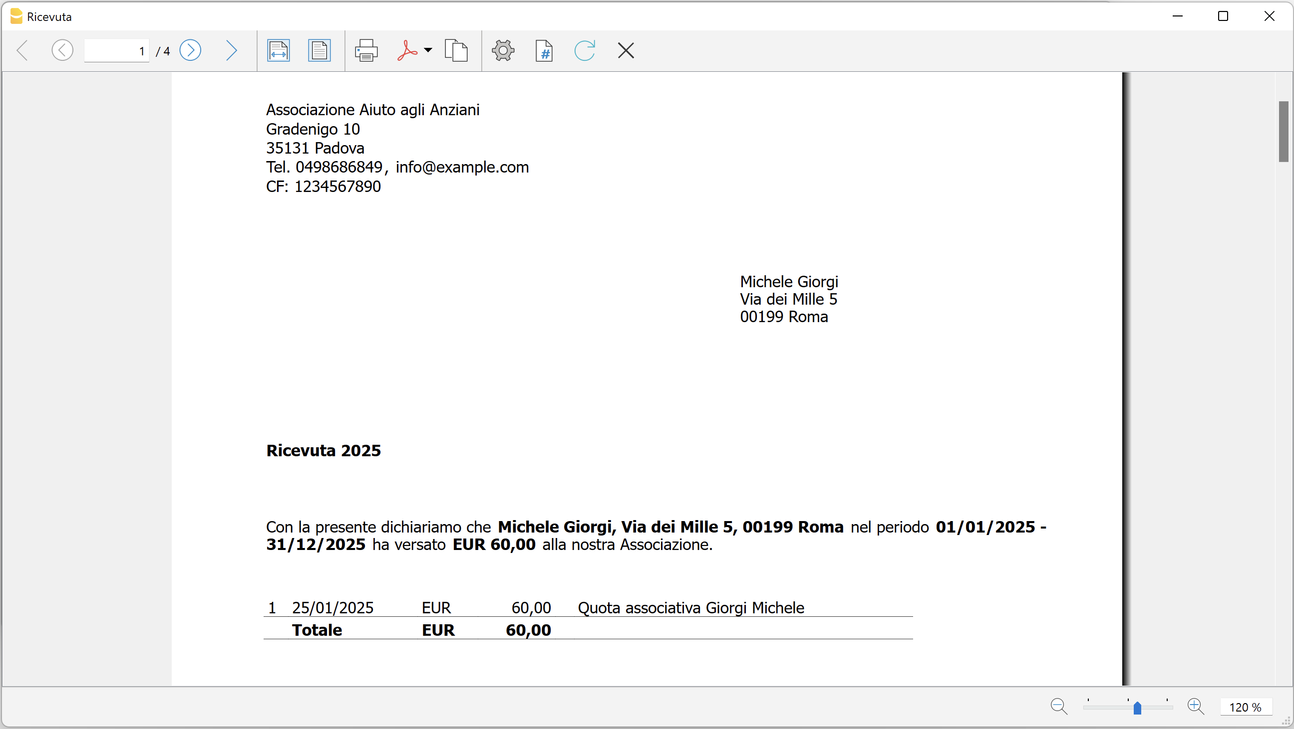1294x729 pixels.
Task: Zoom out with the minus magnifier
Action: [x=1058, y=707]
